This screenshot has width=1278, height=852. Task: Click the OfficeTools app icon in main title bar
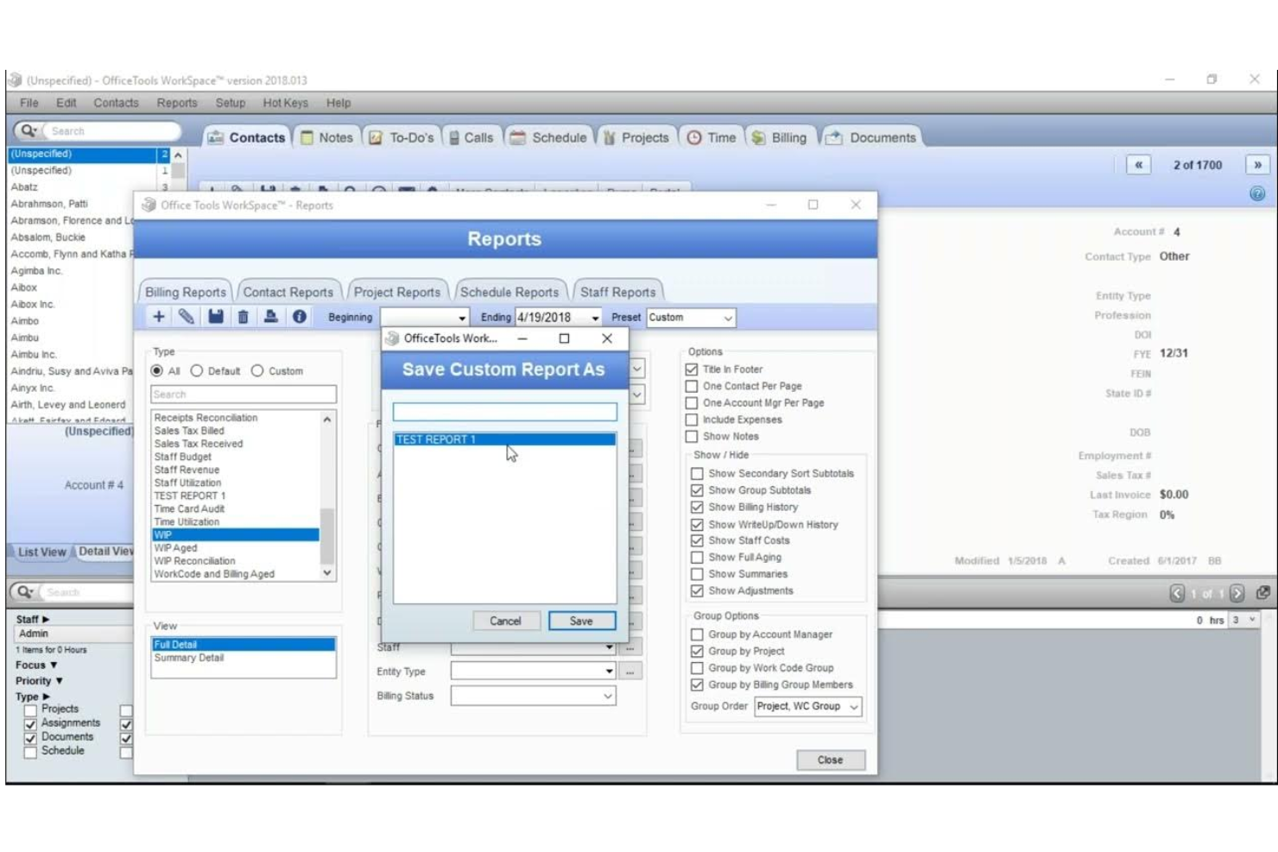pyautogui.click(x=15, y=79)
